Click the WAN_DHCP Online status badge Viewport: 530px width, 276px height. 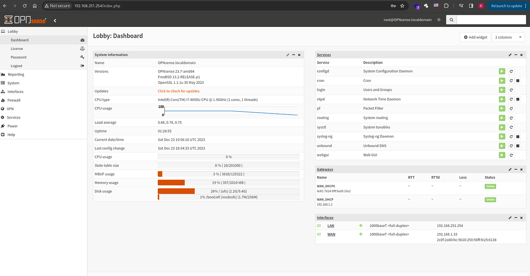pyautogui.click(x=490, y=200)
